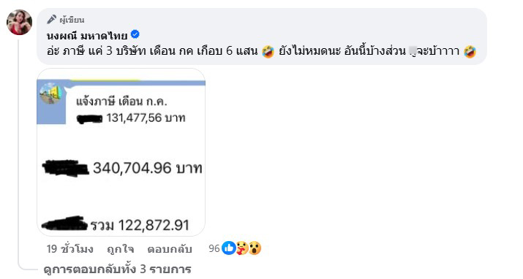Image resolution: width=523 pixels, height=279 pixels.
Task: Show who reacted via the 96 count
Action: [214, 248]
